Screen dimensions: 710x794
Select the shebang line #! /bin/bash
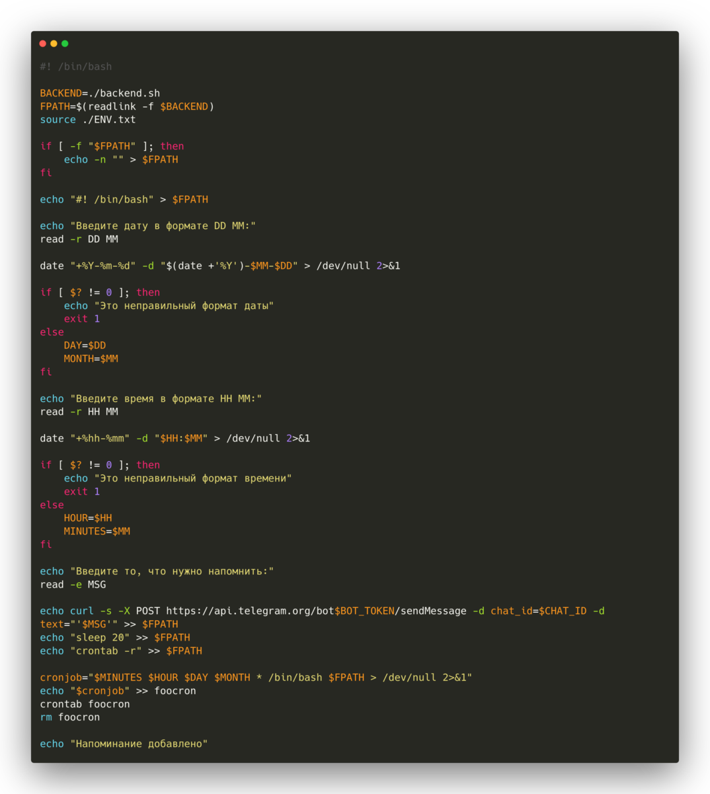pos(76,66)
